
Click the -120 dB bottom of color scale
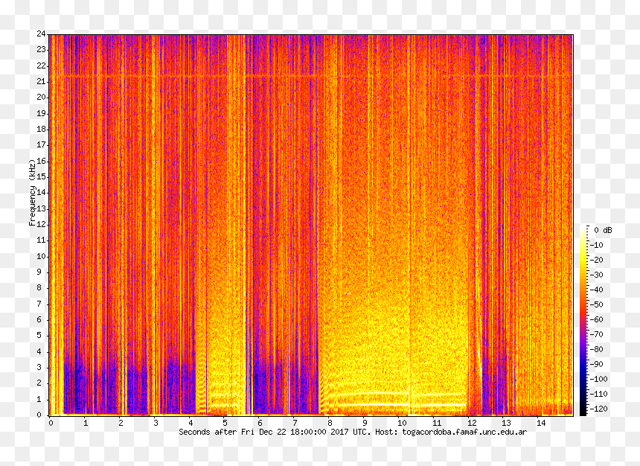point(598,409)
